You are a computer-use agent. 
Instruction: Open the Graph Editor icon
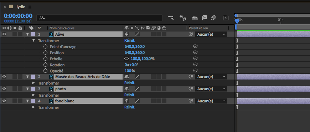pos(226,18)
